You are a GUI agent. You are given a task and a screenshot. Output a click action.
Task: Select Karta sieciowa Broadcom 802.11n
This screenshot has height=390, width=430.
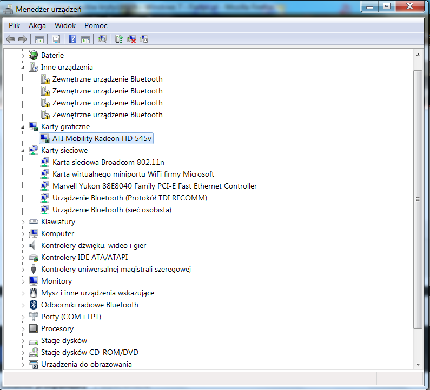pyautogui.click(x=108, y=162)
